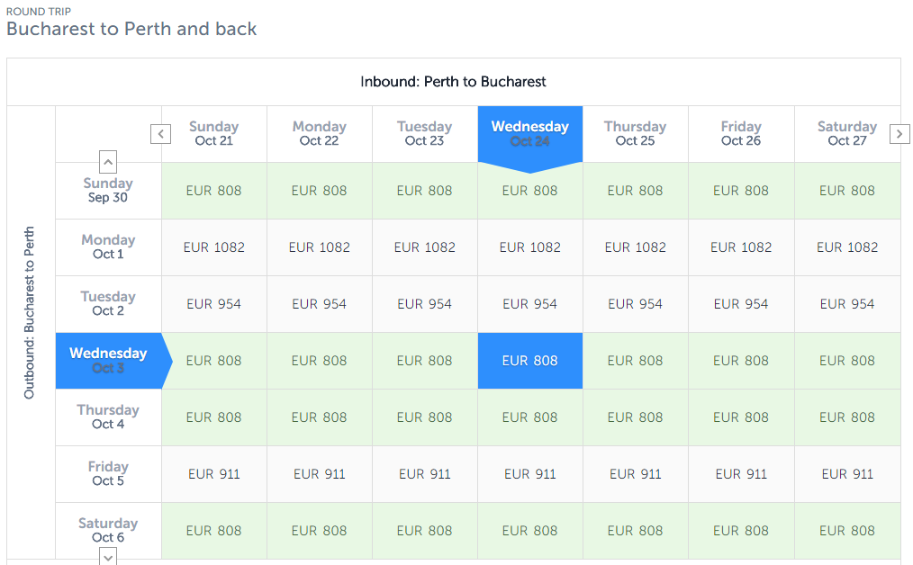Pick EUR 1082 fare Oct 1 to Oct 27
This screenshot has height=565, width=913.
coord(847,247)
